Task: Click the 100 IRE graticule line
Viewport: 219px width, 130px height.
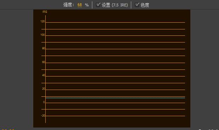Action: (115, 36)
